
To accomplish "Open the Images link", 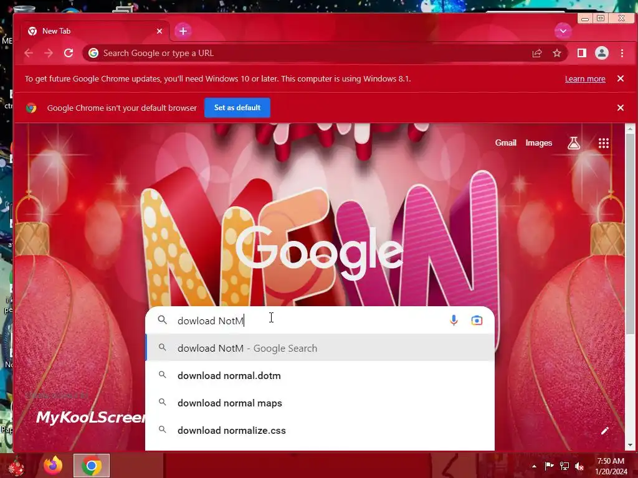I will pos(539,143).
